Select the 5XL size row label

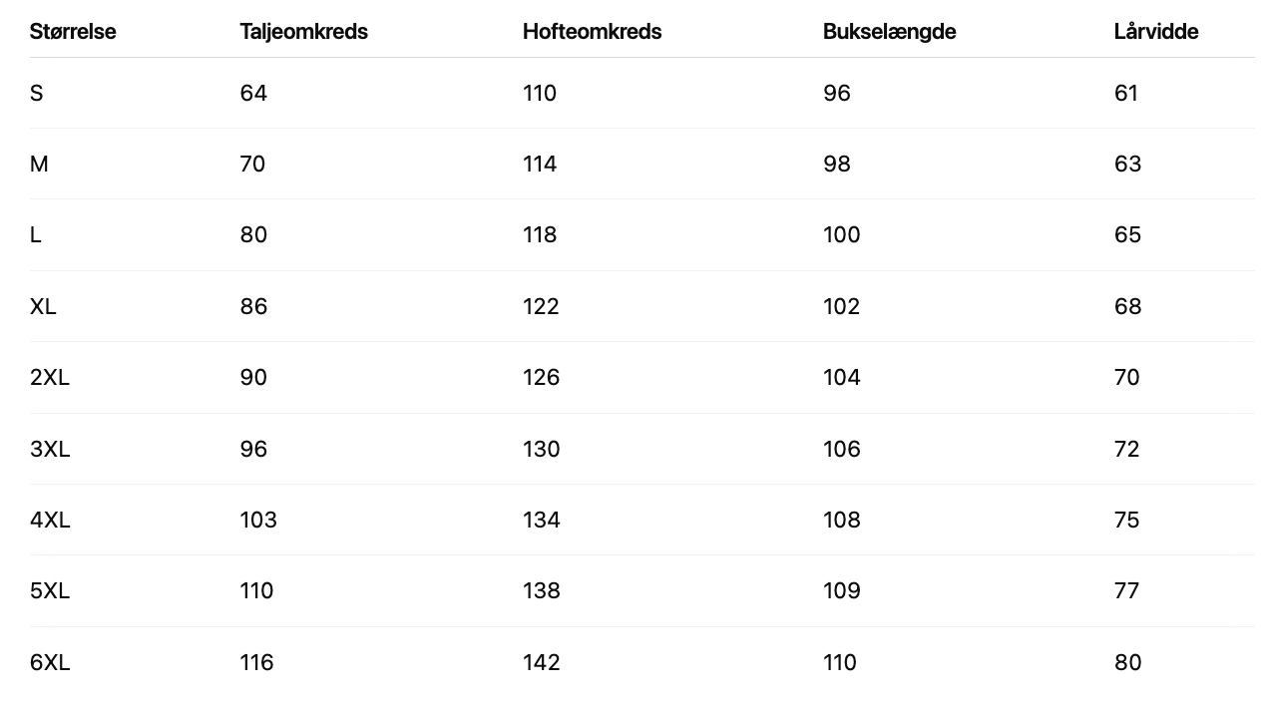[50, 591]
